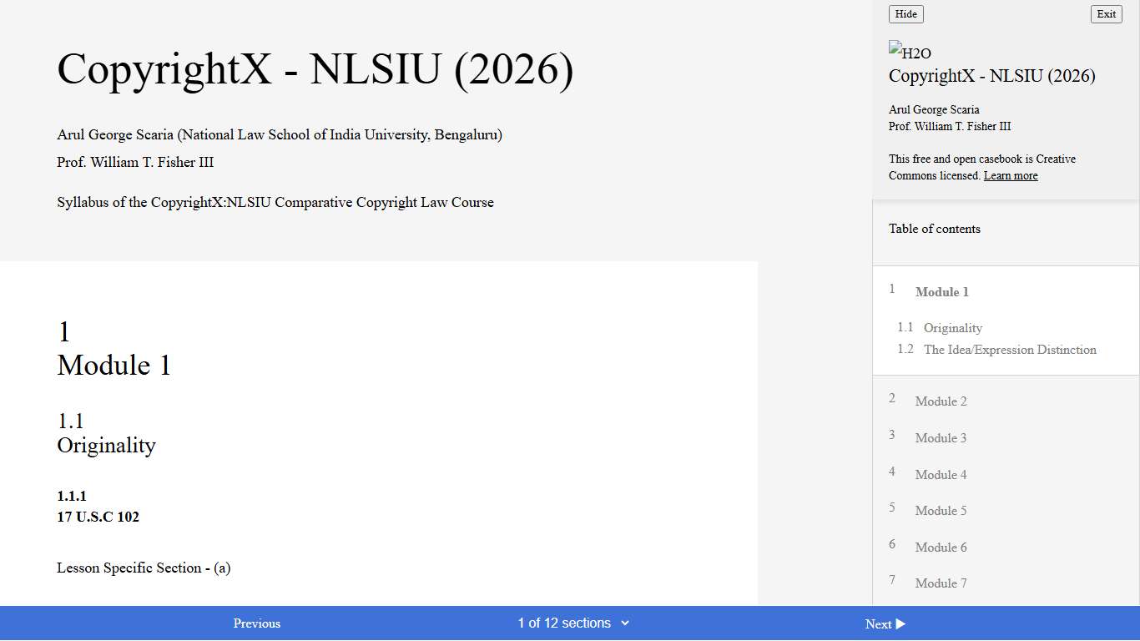Open the sections dropdown chevron
This screenshot has height=641, width=1140.
[625, 623]
